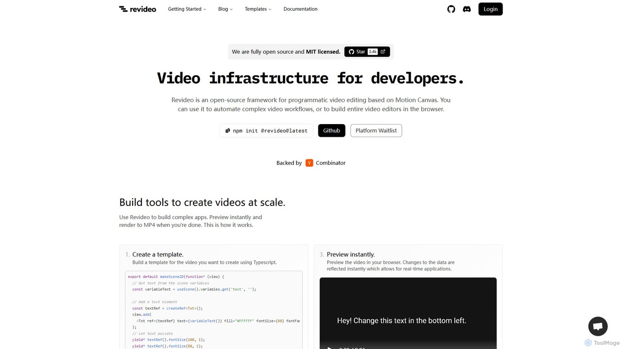
Task: Click the "Preview instantly." step title
Action: (351, 254)
